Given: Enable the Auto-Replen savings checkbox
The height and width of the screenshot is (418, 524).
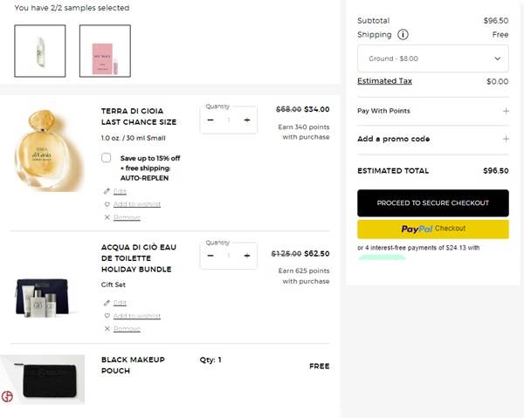Looking at the screenshot, I should [x=107, y=158].
